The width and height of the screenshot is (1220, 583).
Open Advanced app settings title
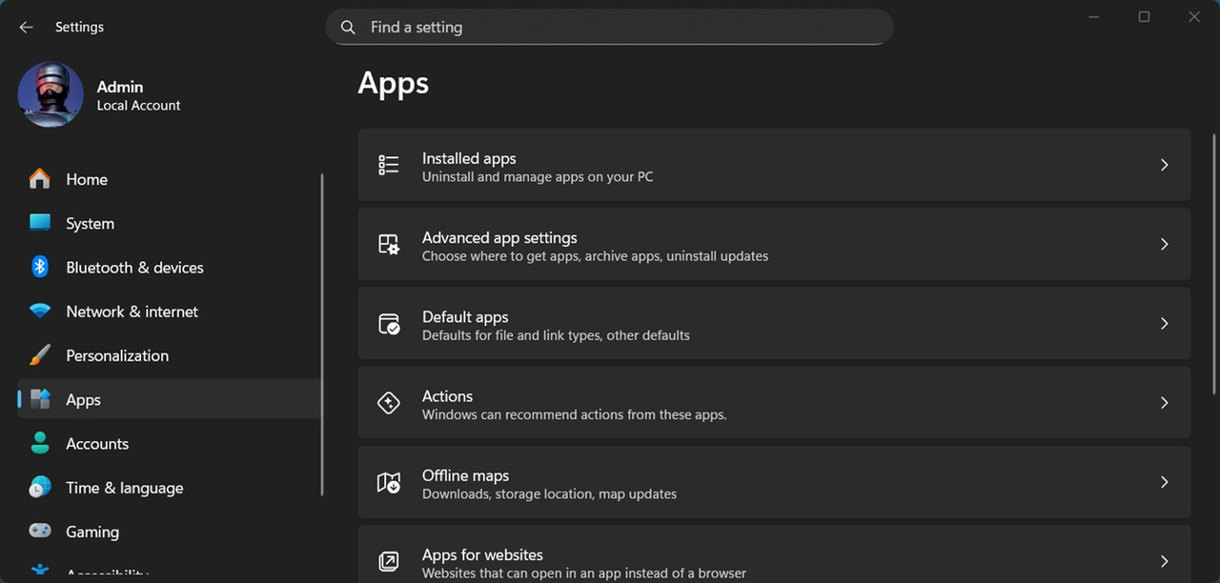click(x=499, y=237)
